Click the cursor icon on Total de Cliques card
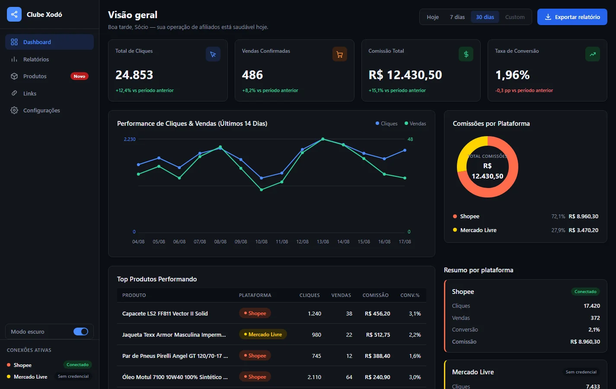Screen dimensions: 616x389 pyautogui.click(x=213, y=54)
